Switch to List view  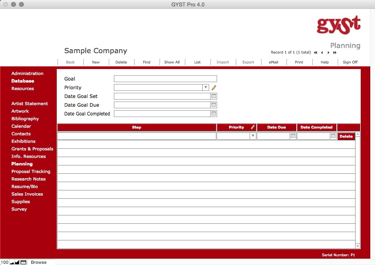click(x=197, y=62)
